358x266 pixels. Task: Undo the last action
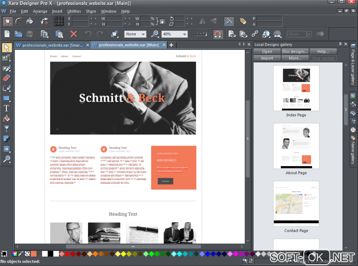click(88, 34)
